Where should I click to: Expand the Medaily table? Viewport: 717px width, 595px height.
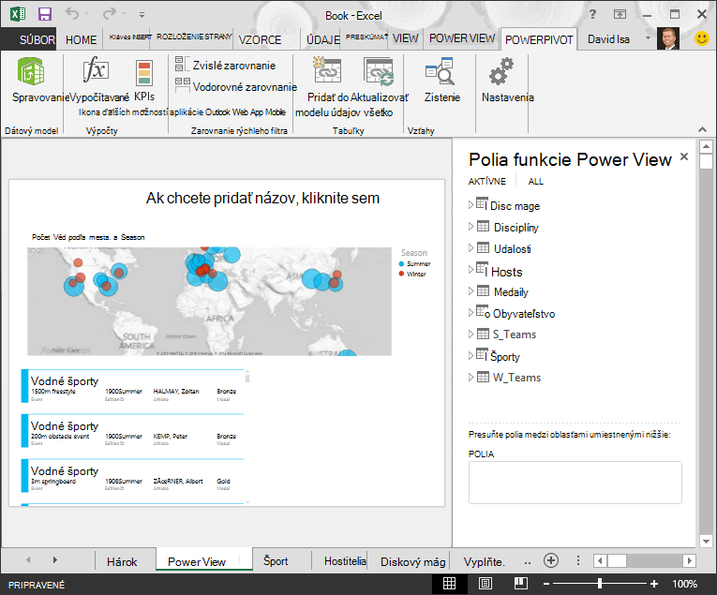(x=471, y=290)
